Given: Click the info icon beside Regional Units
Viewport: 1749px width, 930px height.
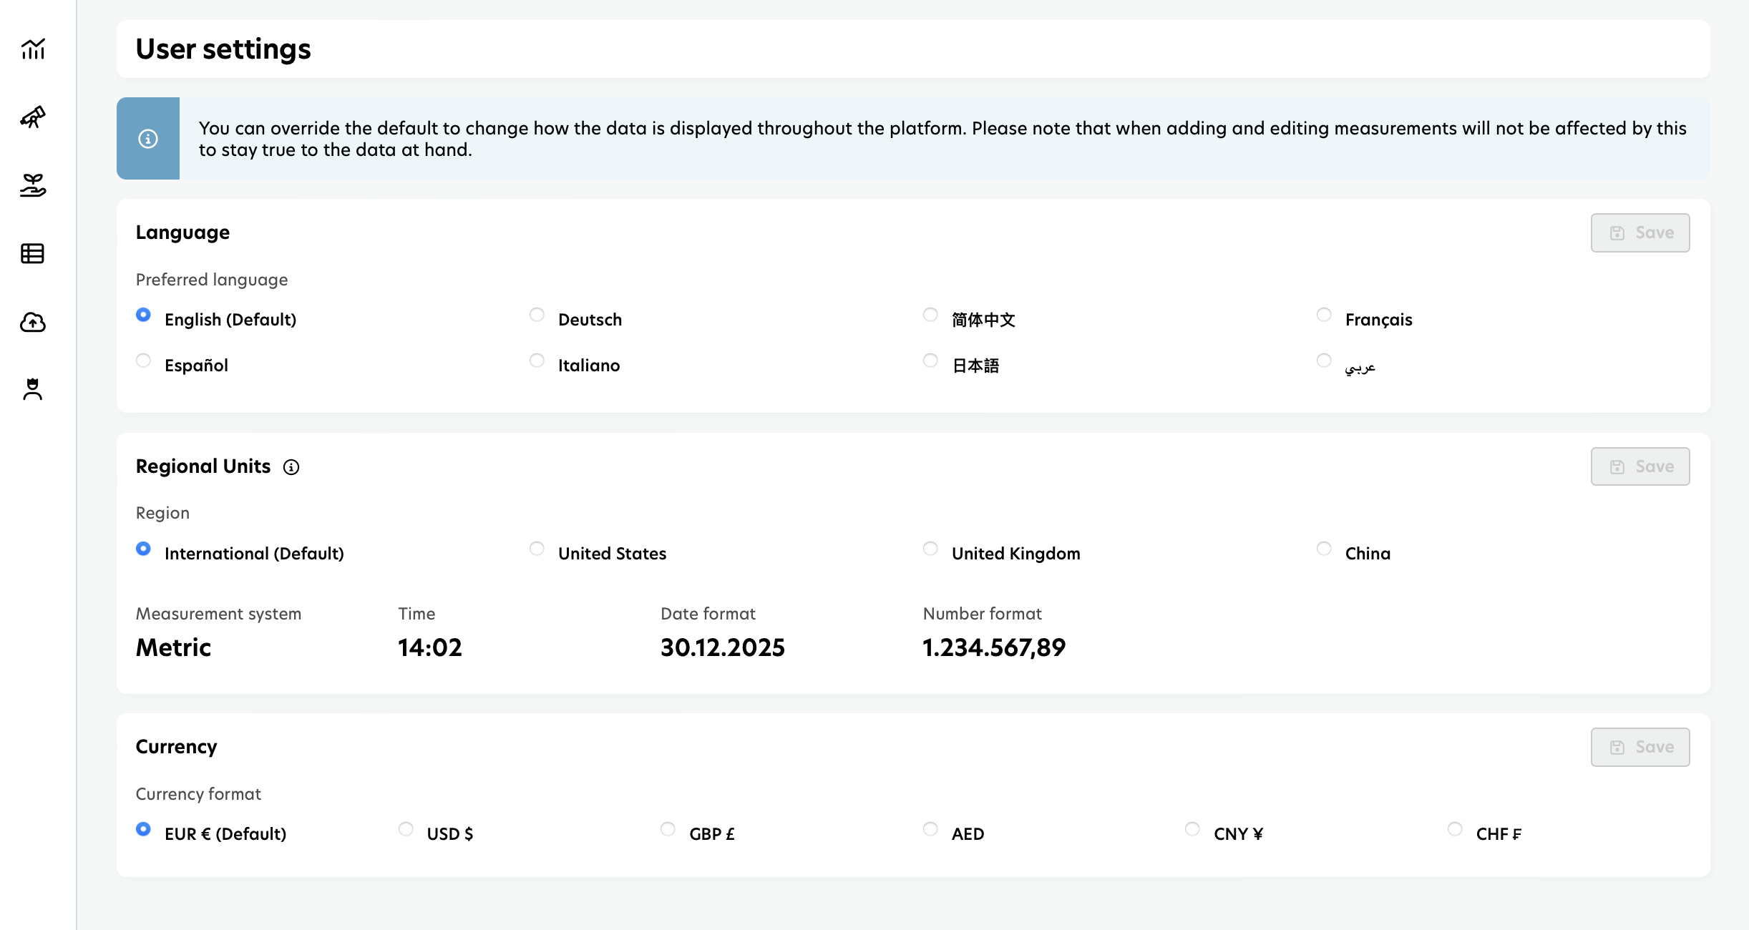Looking at the screenshot, I should pyautogui.click(x=291, y=467).
